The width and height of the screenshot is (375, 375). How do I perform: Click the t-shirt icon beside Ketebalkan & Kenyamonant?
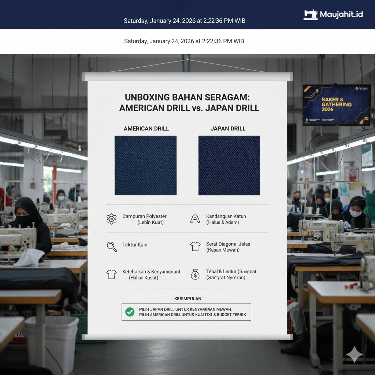pyautogui.click(x=111, y=274)
